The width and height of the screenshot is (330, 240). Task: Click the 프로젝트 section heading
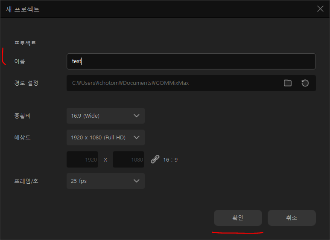pyautogui.click(x=25, y=43)
